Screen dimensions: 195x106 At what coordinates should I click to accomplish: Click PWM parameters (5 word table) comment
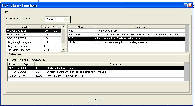pyautogui.click(x=65, y=76)
